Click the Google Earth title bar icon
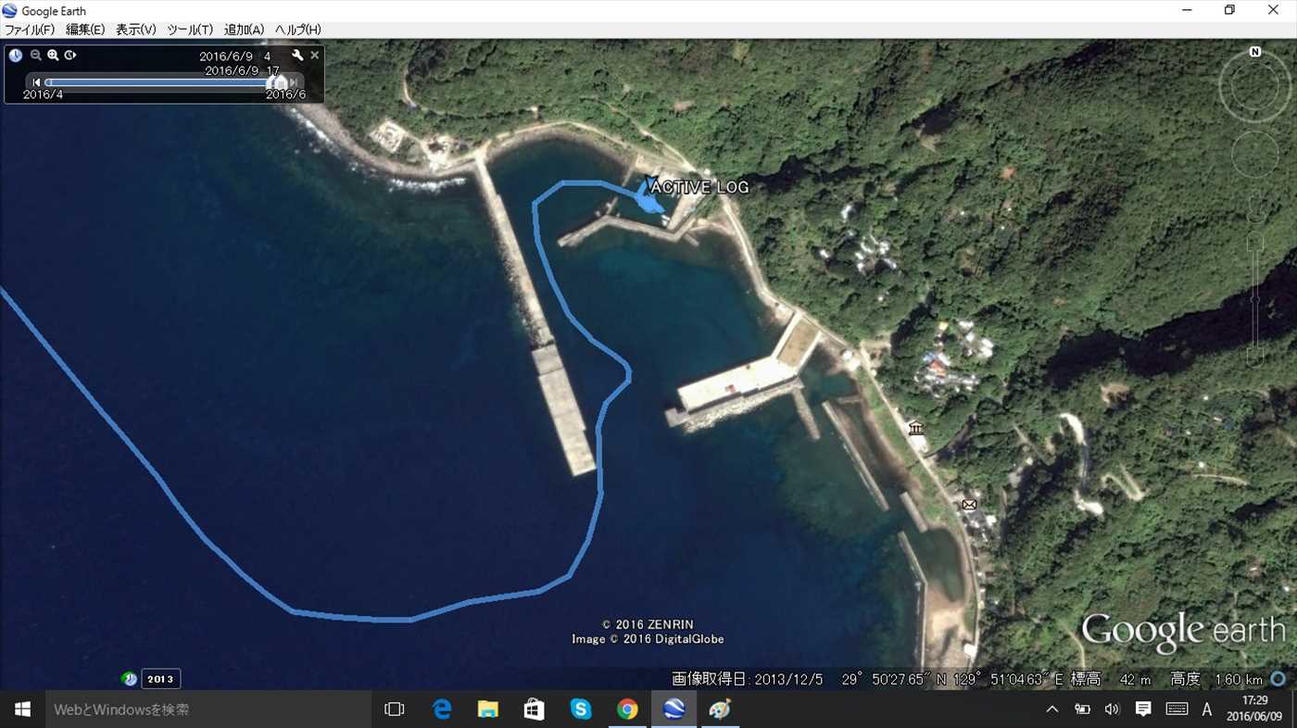 coord(10,11)
